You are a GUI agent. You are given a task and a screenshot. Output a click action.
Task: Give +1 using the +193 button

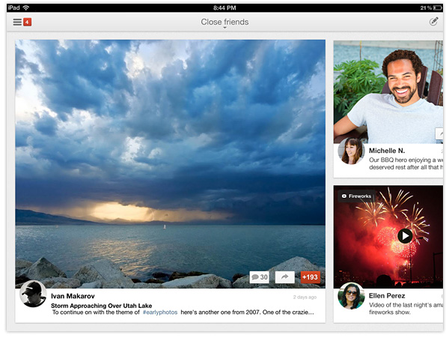click(311, 277)
